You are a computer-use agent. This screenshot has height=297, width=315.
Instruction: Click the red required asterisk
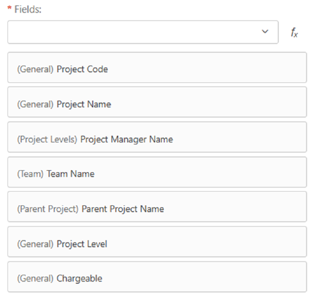pos(9,8)
